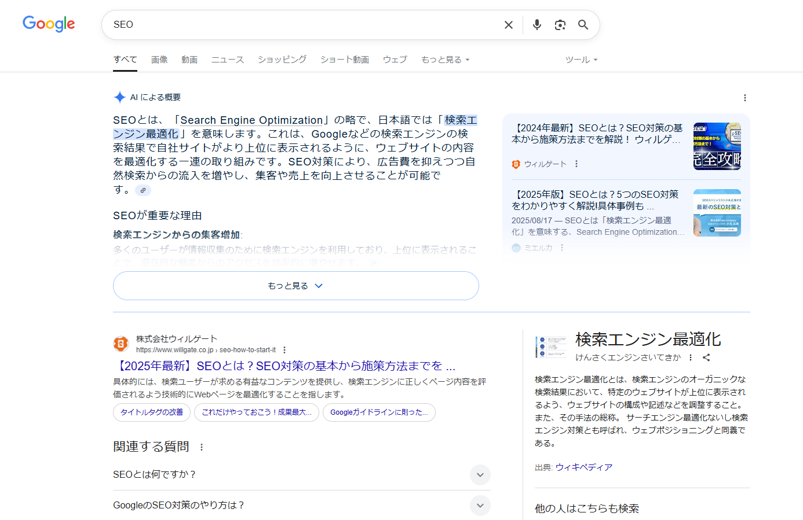
Task: Click the AI による概要 label
Action: pyautogui.click(x=155, y=97)
